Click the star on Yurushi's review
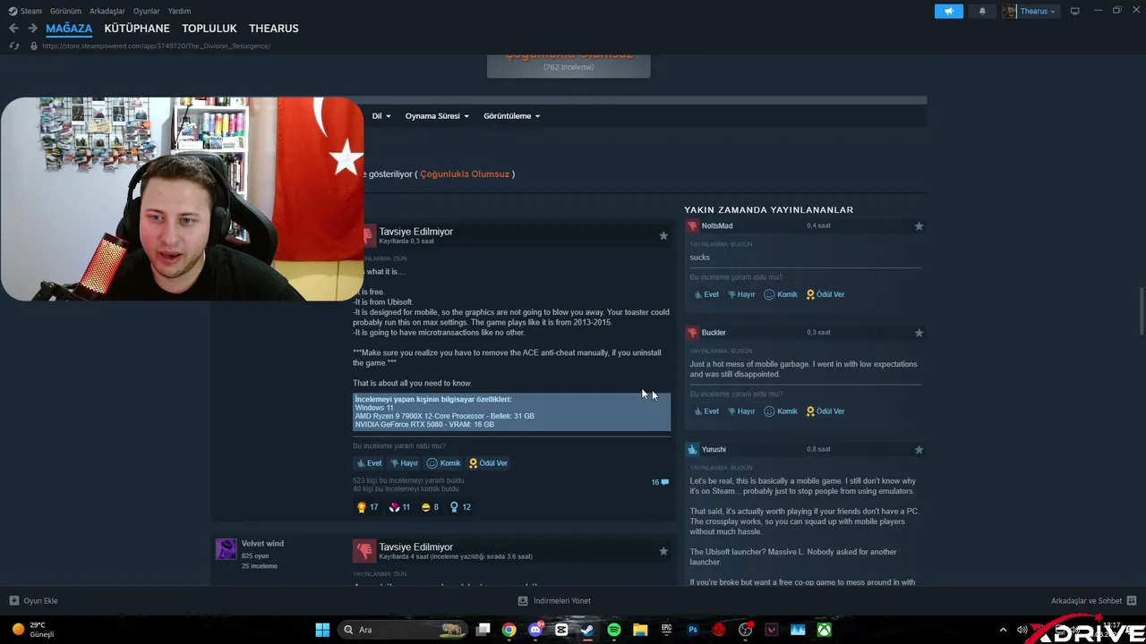 pos(919,450)
